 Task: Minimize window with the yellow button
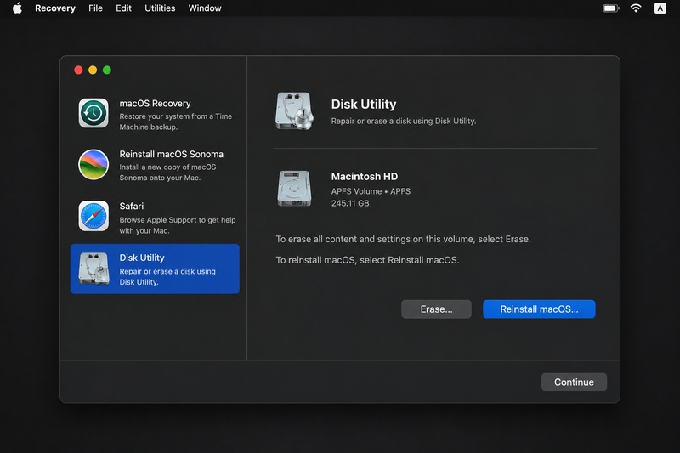point(93,71)
